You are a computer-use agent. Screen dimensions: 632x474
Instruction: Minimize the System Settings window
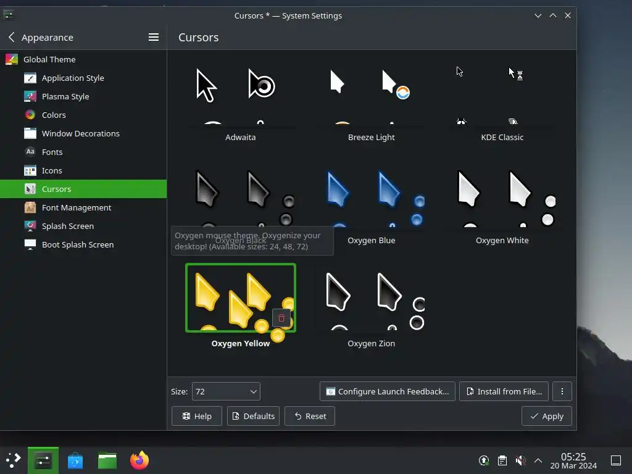tap(538, 15)
